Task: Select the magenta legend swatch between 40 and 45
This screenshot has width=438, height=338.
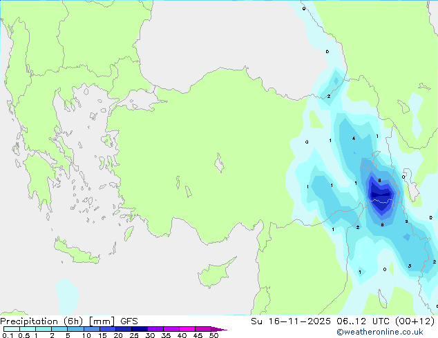Action: pyautogui.click(x=187, y=329)
